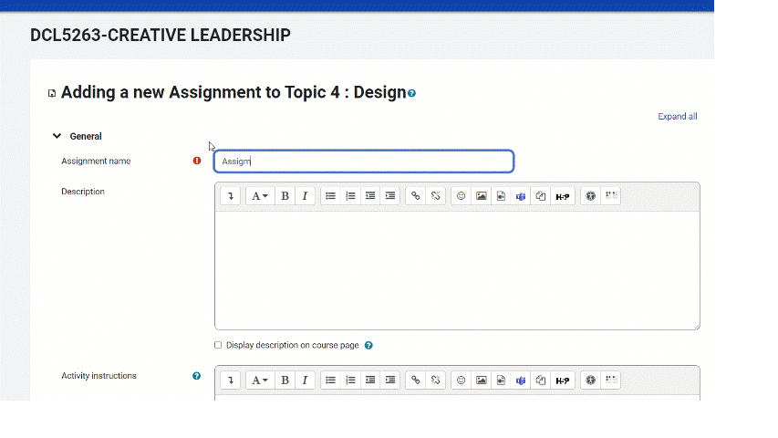This screenshot has width=778, height=438.
Task: Insert link in Description editor
Action: (416, 196)
